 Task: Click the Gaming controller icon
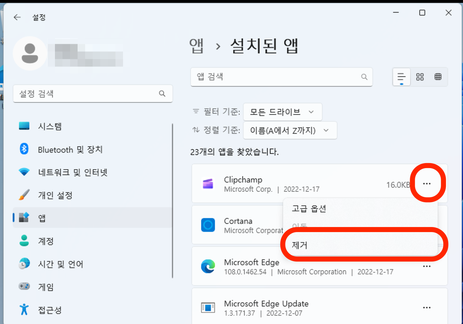click(x=24, y=287)
